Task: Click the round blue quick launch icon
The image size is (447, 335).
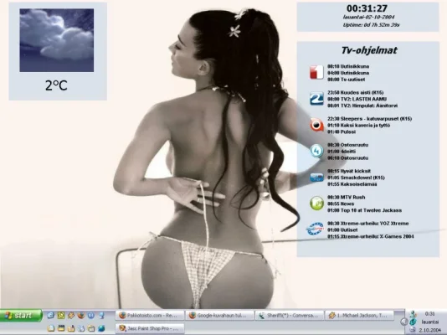Action: (x=91, y=316)
